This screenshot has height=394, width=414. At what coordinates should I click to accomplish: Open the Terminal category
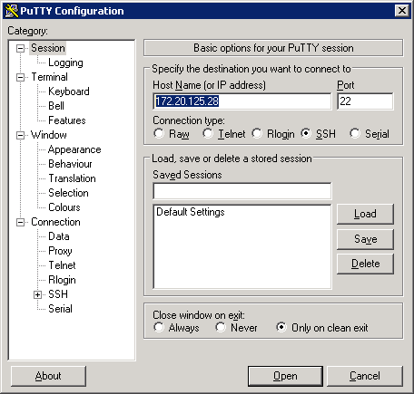[49, 77]
